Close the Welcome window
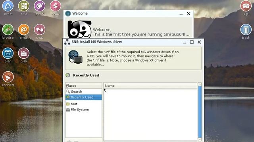Viewport: 254px width, 142px height. click(x=189, y=14)
